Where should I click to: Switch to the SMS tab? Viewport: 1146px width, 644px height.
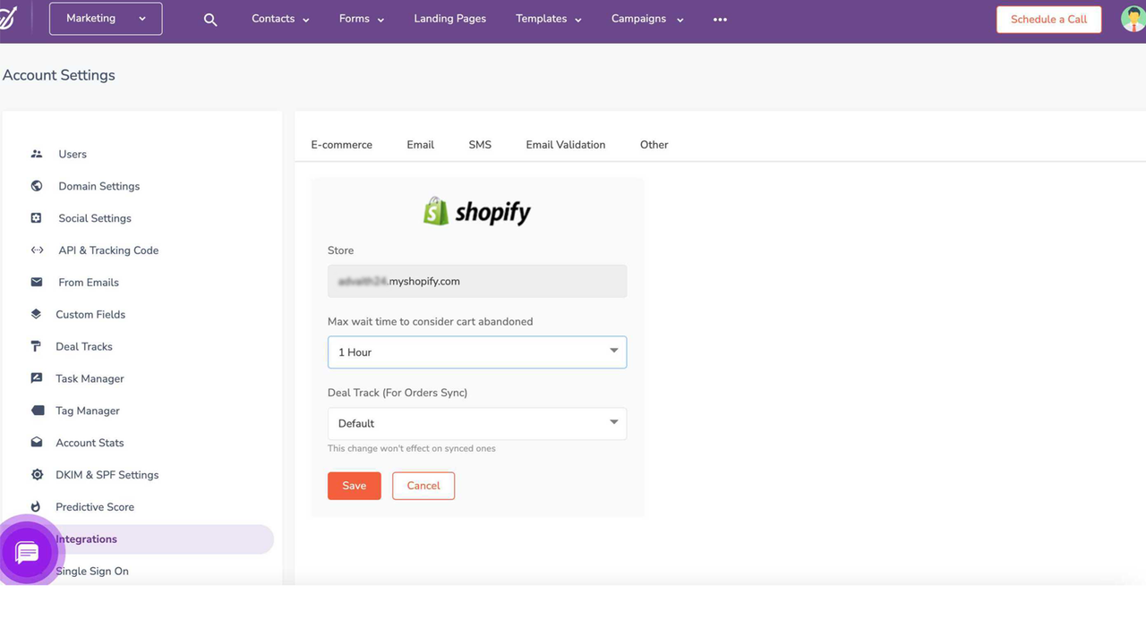click(480, 145)
